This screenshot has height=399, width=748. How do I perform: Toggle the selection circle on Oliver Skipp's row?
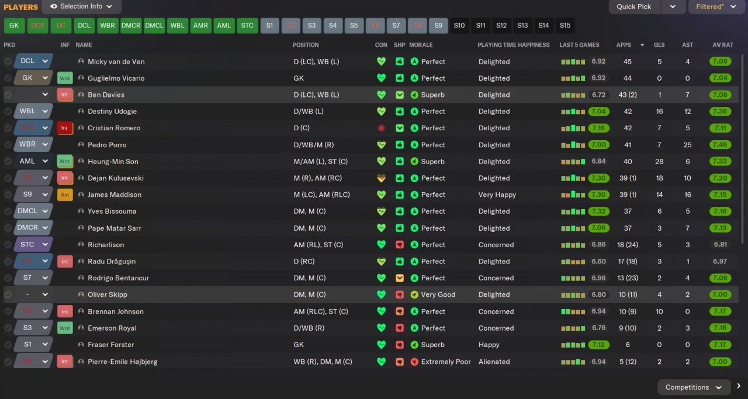8,294
